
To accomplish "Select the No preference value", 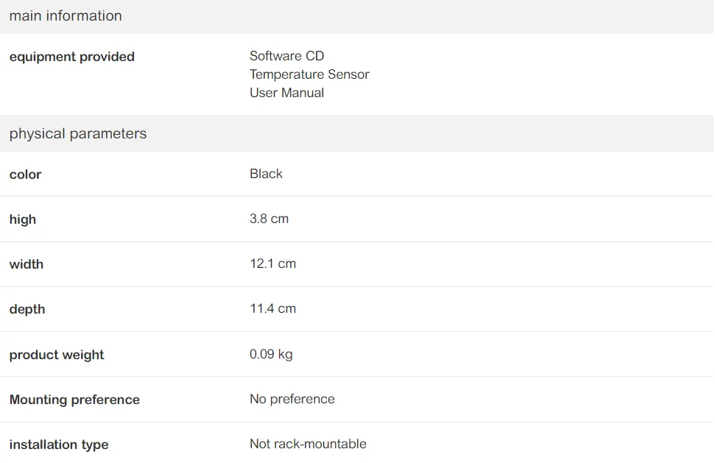I will [292, 399].
